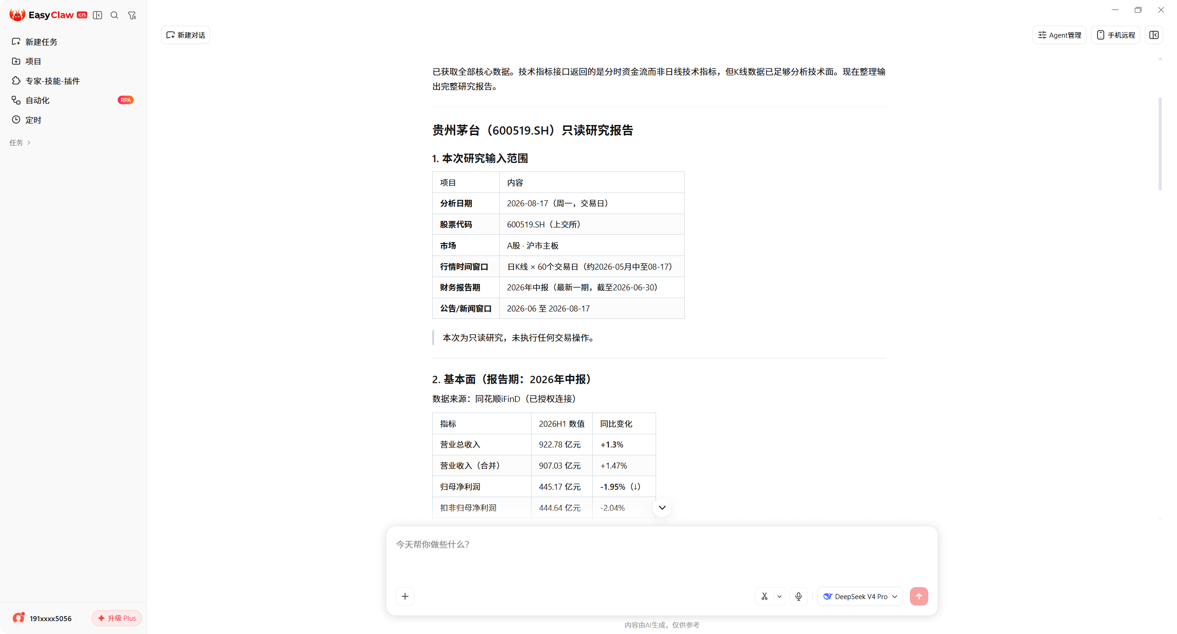Click the account name 191xxxx5056

click(x=51, y=618)
